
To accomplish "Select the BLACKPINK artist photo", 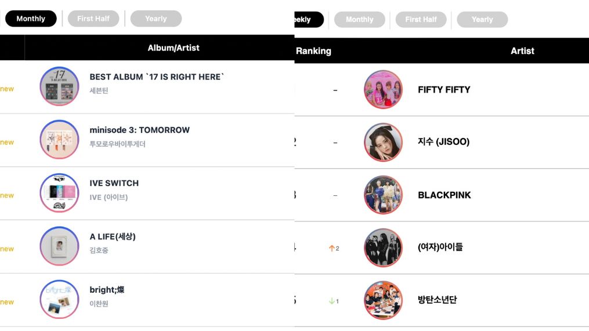I will pos(383,195).
